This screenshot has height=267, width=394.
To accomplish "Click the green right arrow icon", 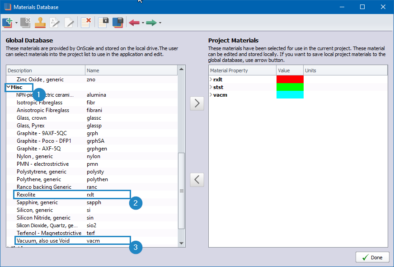I will [151, 23].
